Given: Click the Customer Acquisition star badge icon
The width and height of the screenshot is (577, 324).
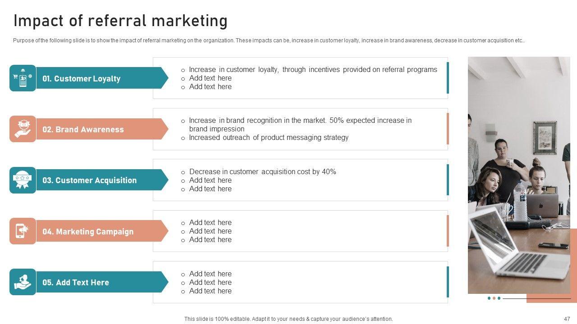Looking at the screenshot, I should coord(23,180).
